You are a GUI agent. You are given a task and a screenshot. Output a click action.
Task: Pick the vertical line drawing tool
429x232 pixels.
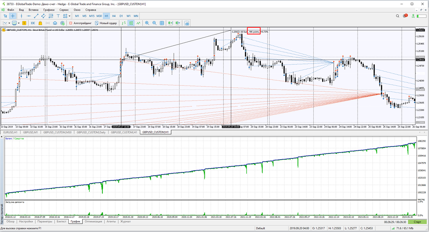(21, 16)
